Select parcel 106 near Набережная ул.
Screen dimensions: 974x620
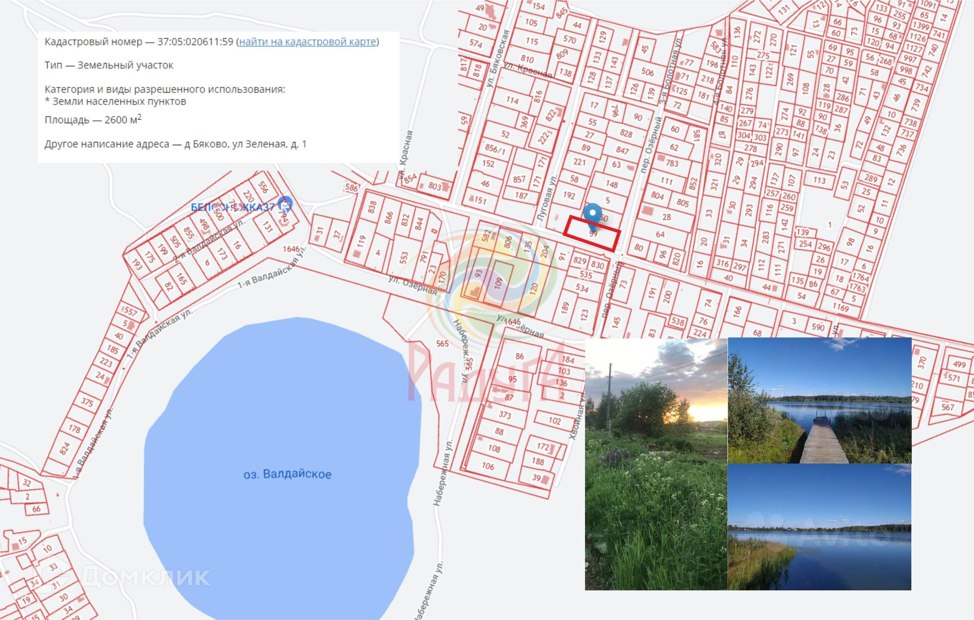(x=488, y=466)
